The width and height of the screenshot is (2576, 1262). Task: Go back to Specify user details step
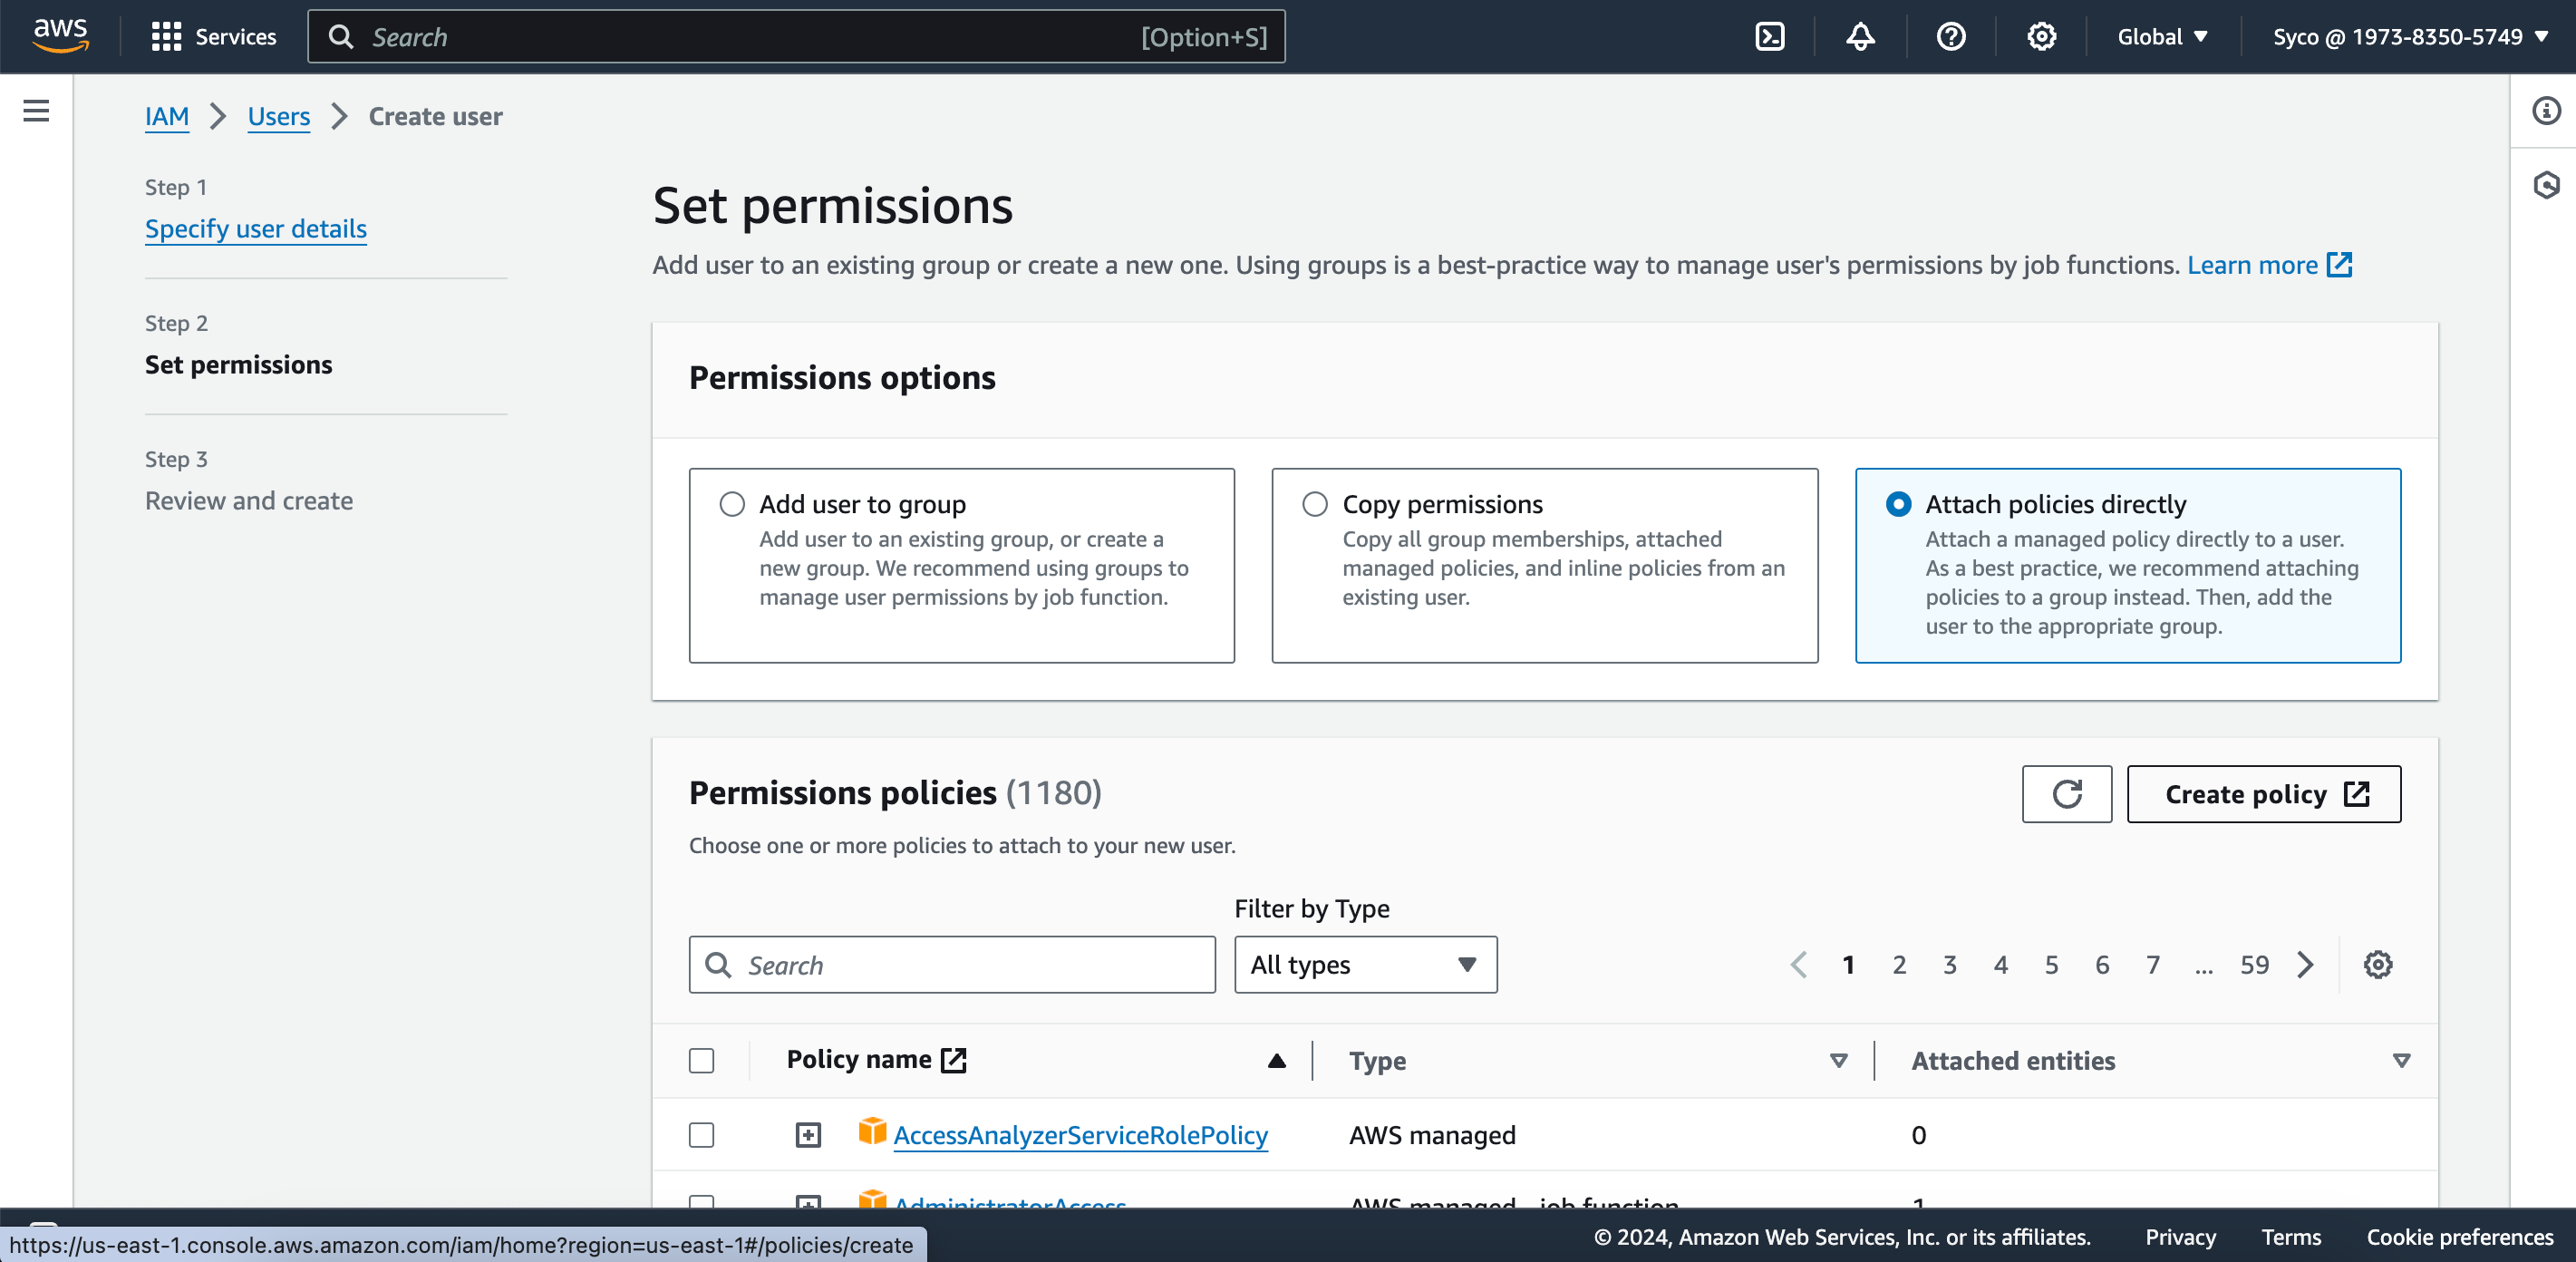pyautogui.click(x=255, y=229)
